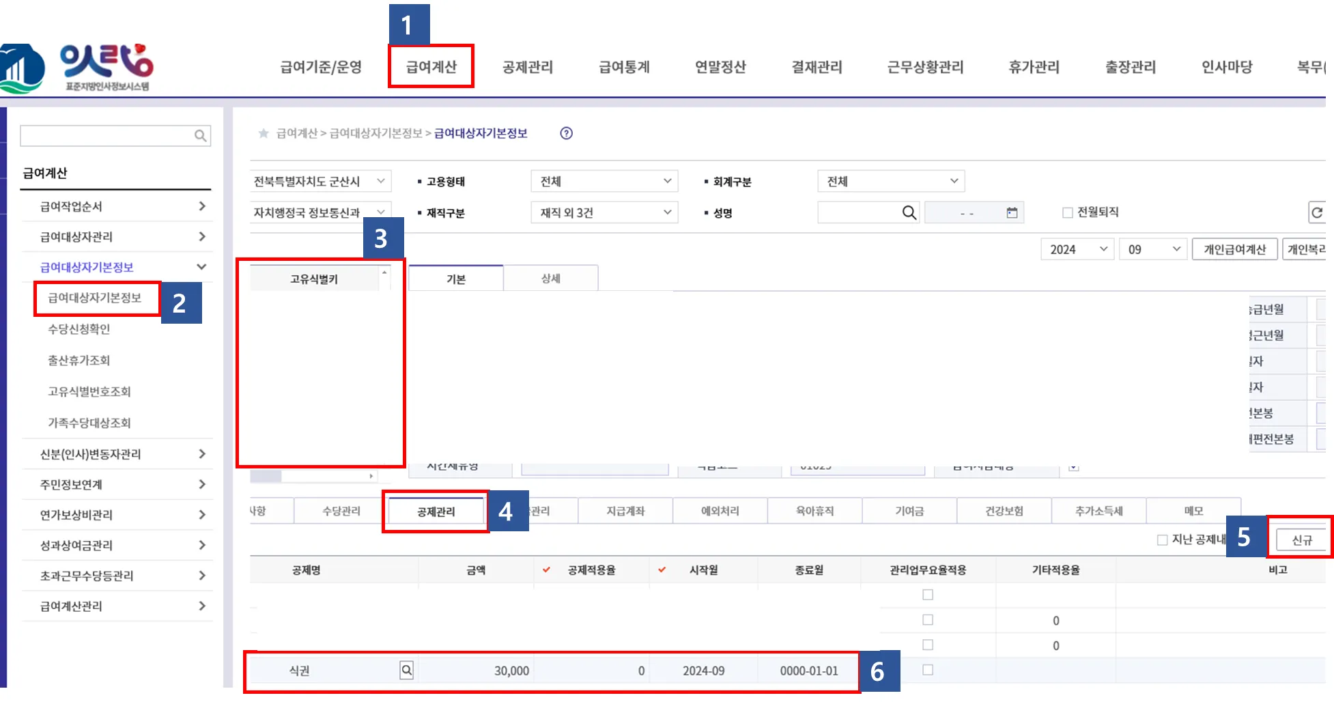
Task: Select 고유식별번호조회 in the sidebar
Action: point(89,391)
